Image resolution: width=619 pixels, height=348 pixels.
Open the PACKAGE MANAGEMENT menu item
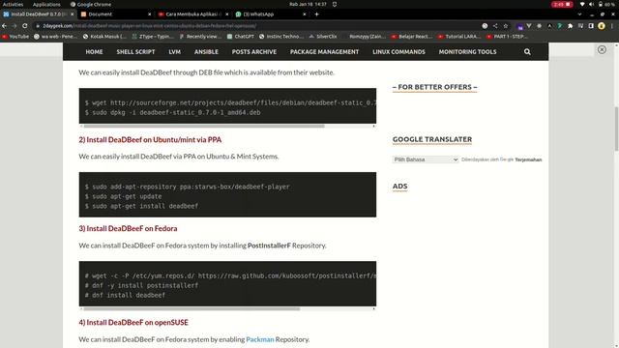point(325,51)
